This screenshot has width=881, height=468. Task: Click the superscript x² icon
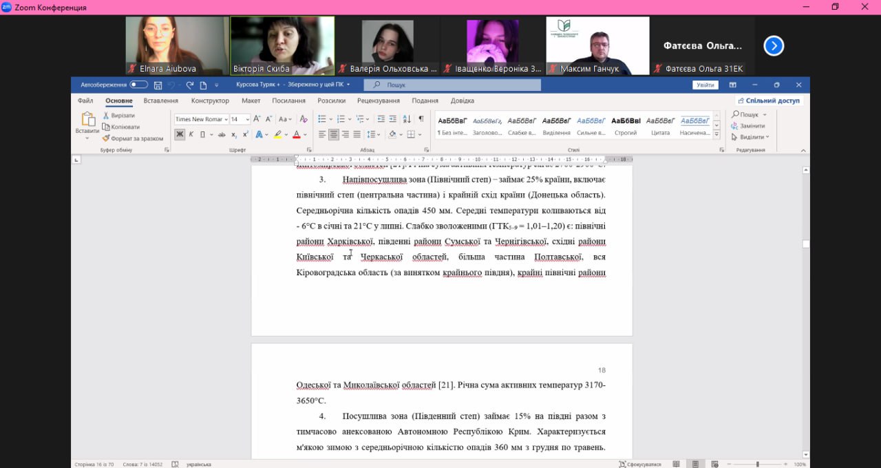pyautogui.click(x=246, y=135)
